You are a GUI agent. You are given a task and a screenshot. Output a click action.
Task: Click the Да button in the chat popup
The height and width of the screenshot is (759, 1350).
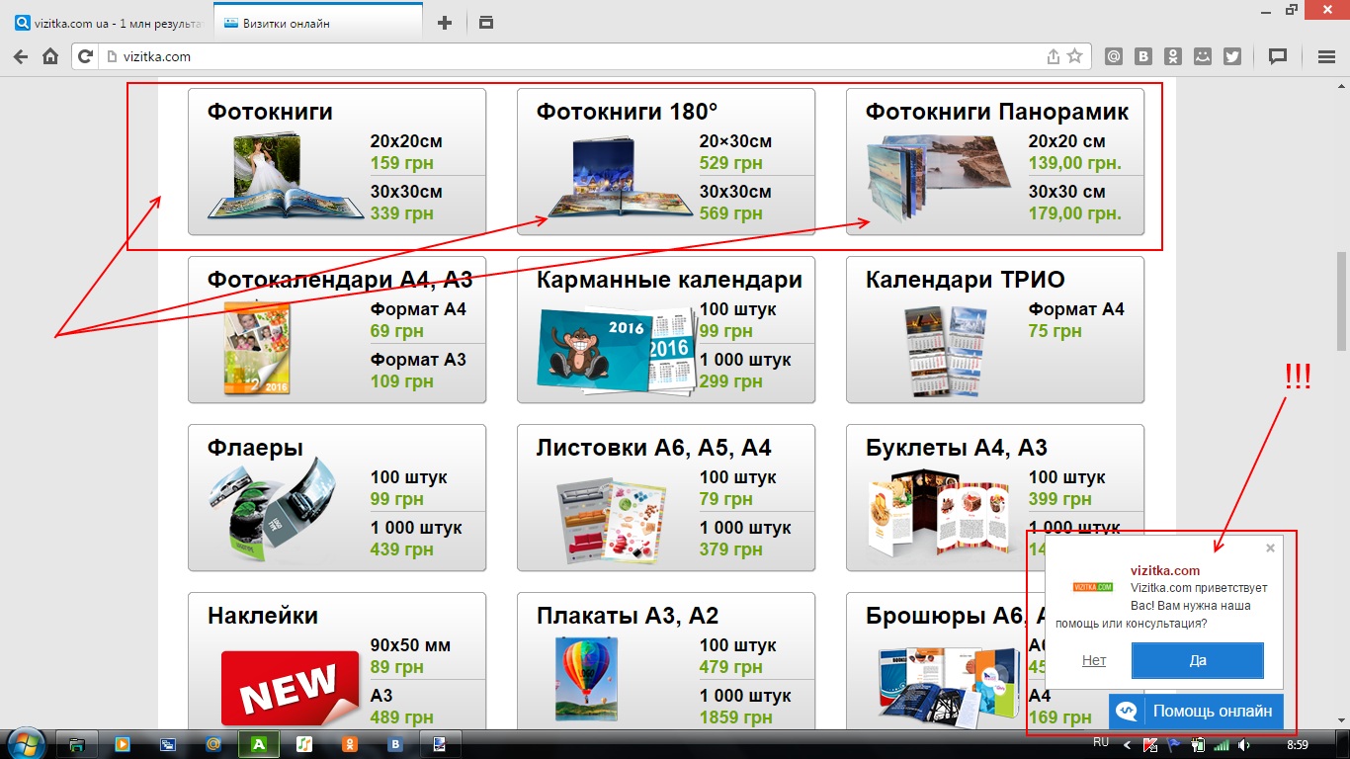(x=1197, y=660)
